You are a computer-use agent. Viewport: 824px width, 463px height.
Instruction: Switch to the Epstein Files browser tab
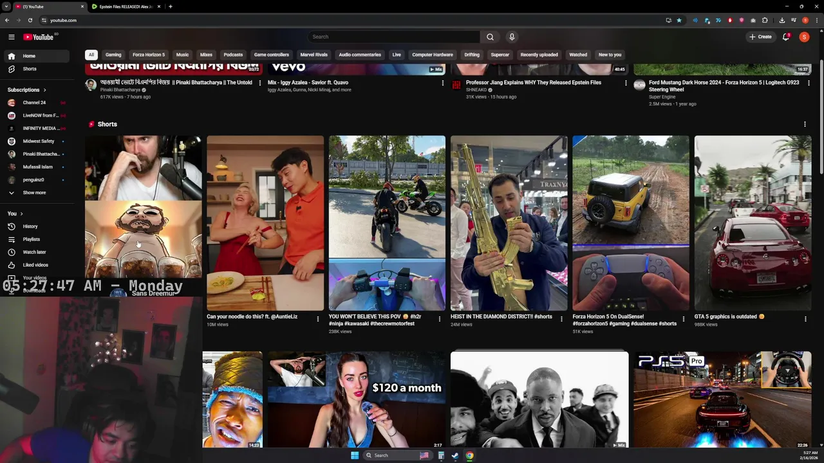[126, 6]
